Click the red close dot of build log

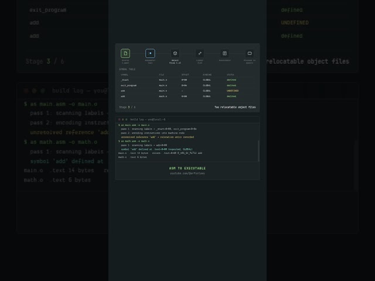point(120,119)
